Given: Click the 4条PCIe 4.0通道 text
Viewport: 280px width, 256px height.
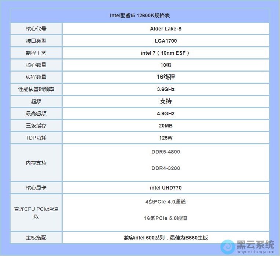Looking at the screenshot, I should coord(166,202).
